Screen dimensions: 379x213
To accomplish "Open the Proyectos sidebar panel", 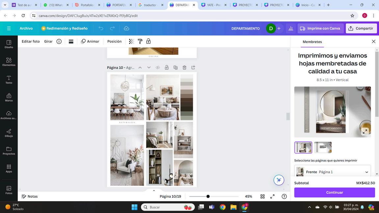I will (9, 151).
